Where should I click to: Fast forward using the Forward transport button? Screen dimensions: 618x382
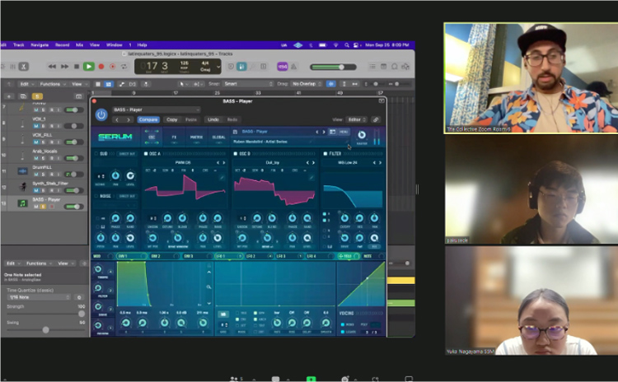point(64,67)
